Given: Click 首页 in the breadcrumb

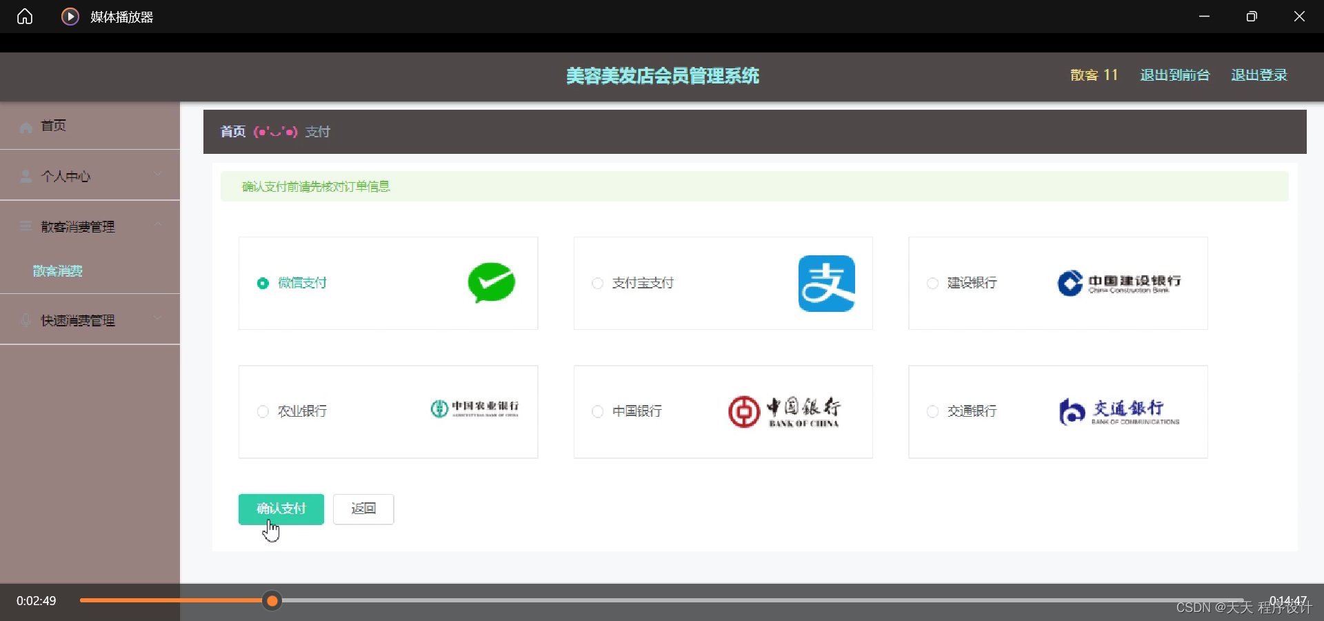Looking at the screenshot, I should pos(233,132).
